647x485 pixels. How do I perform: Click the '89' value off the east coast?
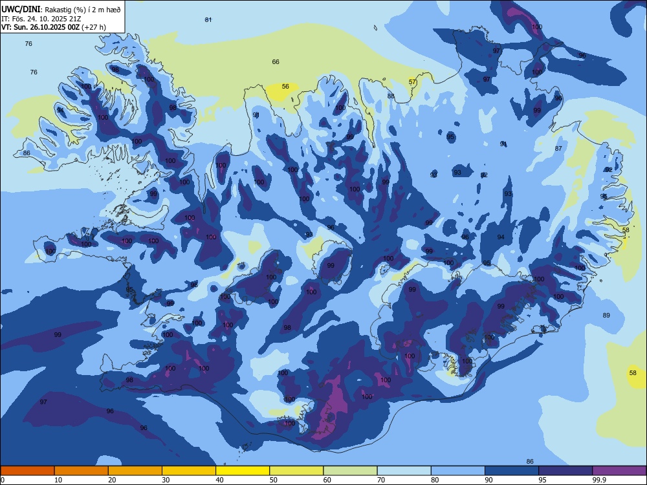click(606, 316)
